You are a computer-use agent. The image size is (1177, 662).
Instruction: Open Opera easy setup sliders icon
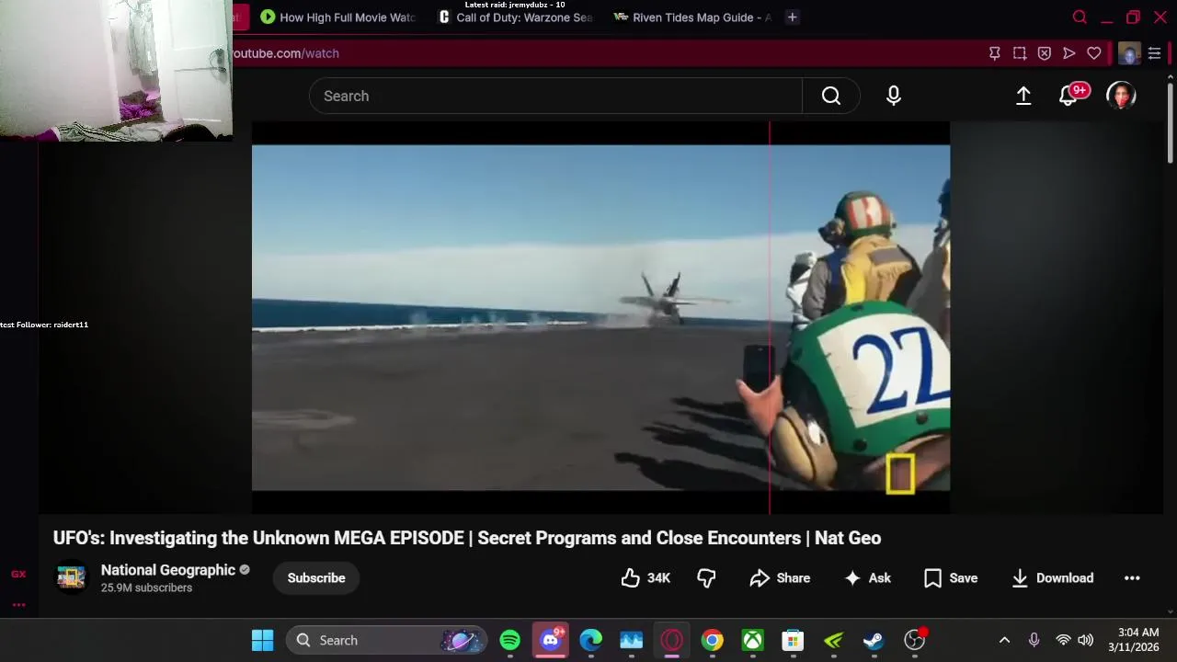(x=1154, y=53)
